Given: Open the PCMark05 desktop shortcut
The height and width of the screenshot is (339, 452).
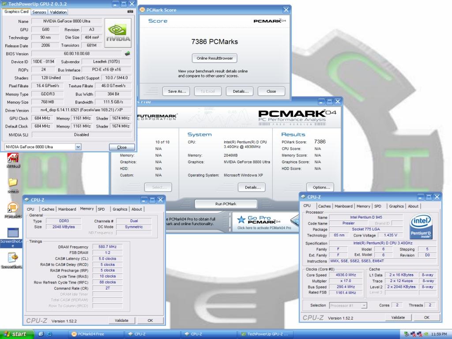Looking at the screenshot, I should coord(13,210).
